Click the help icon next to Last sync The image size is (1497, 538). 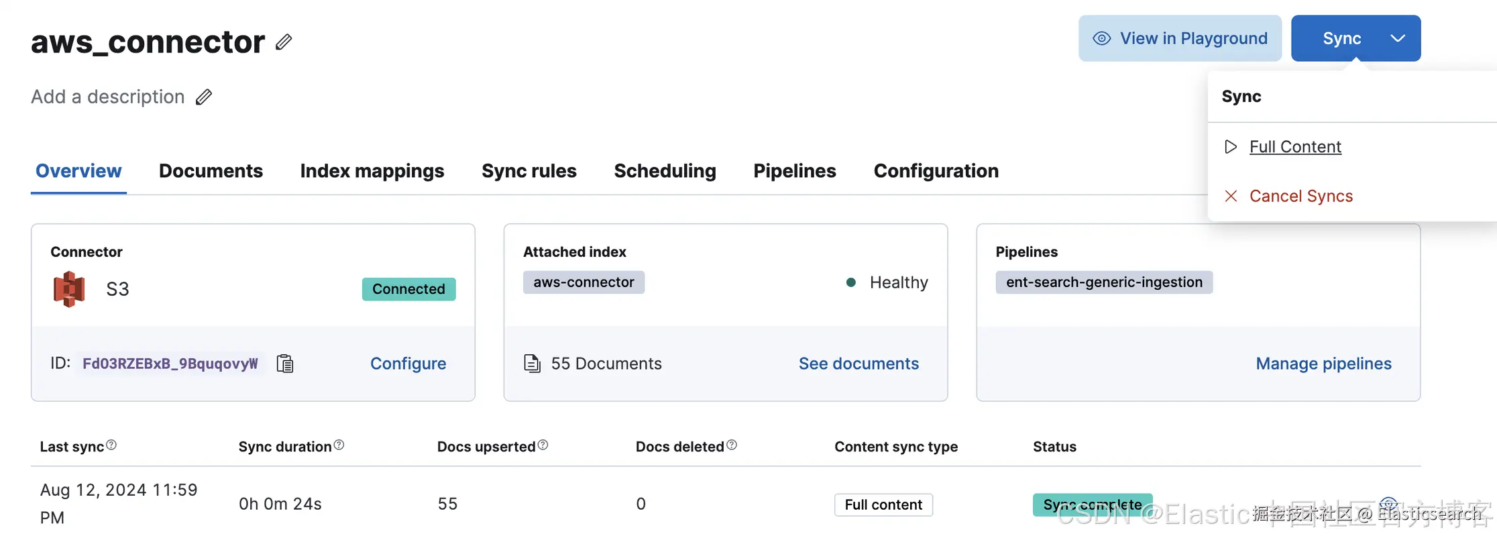[111, 445]
